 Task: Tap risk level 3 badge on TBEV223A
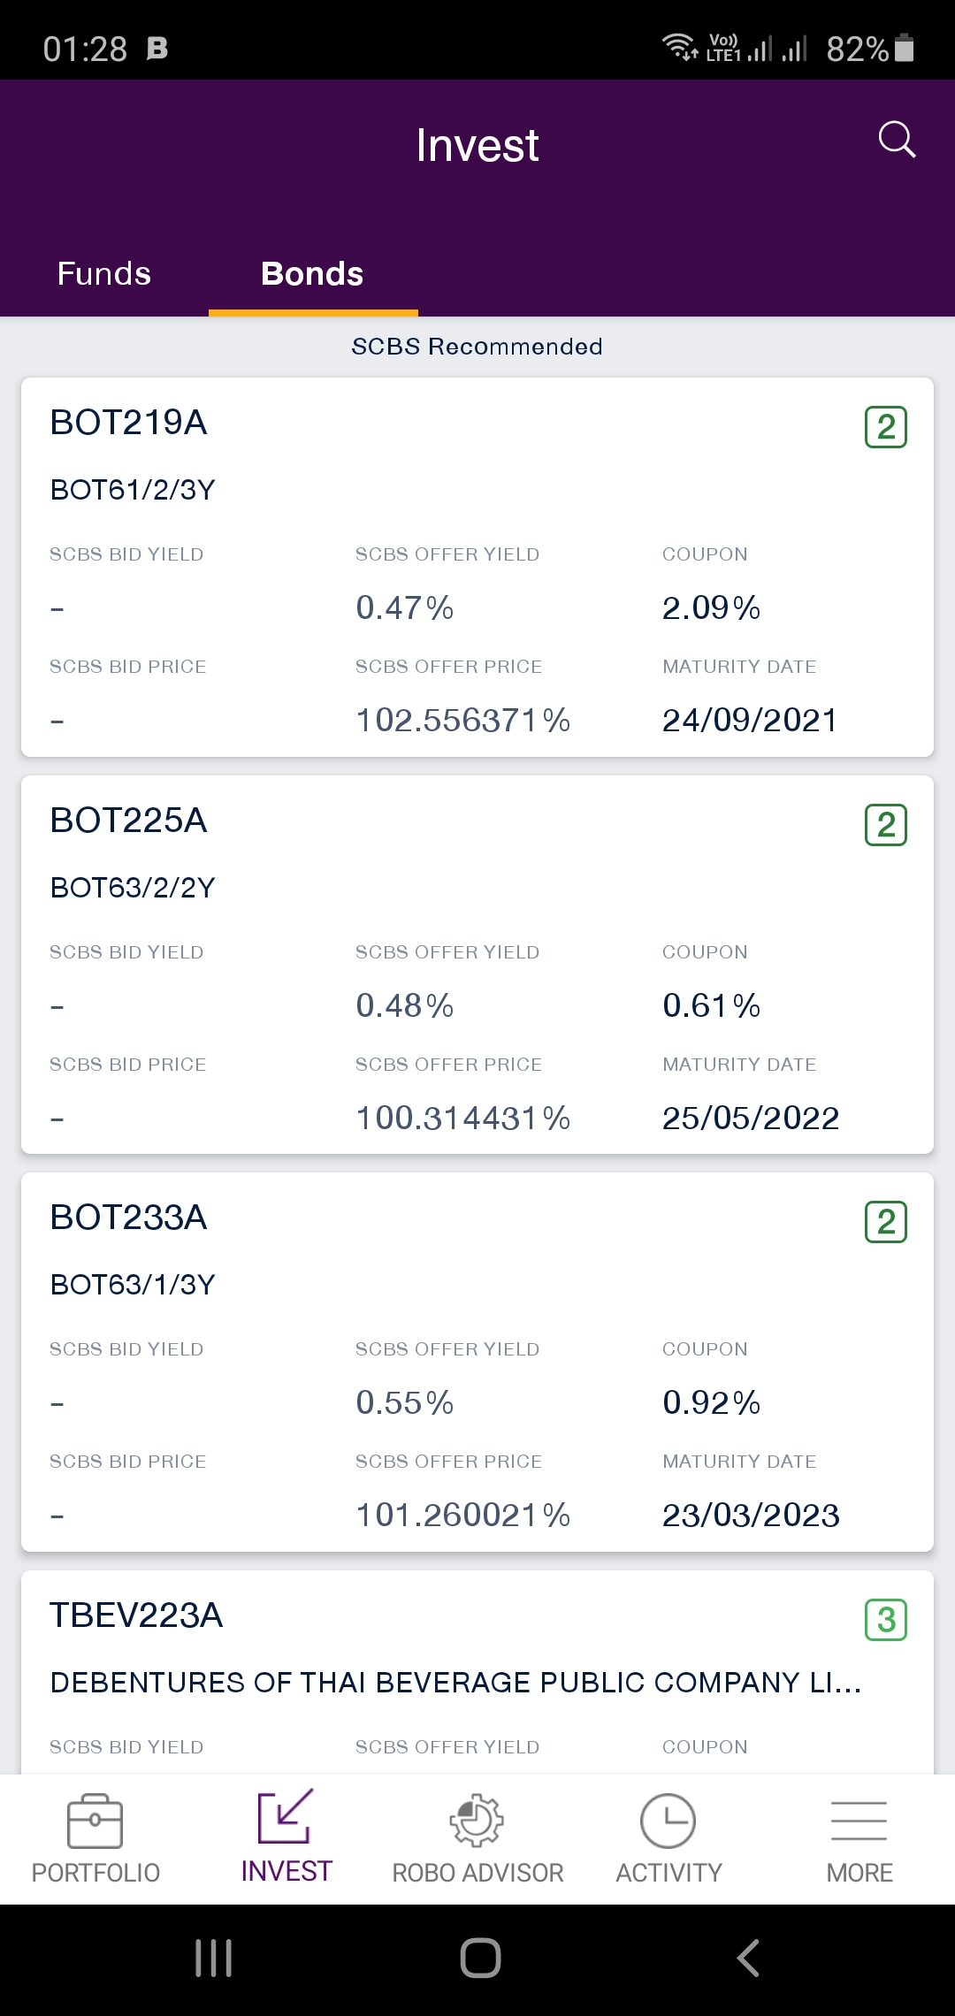[x=886, y=1620]
